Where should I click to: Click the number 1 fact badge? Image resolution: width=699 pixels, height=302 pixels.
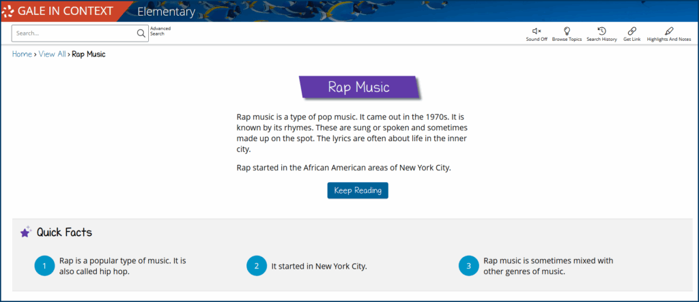[x=44, y=267]
